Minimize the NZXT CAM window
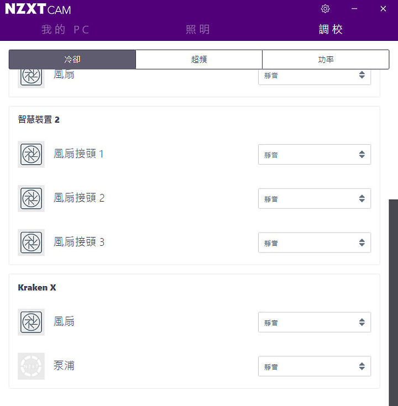Viewport: 398px width, 406px height. click(x=354, y=9)
